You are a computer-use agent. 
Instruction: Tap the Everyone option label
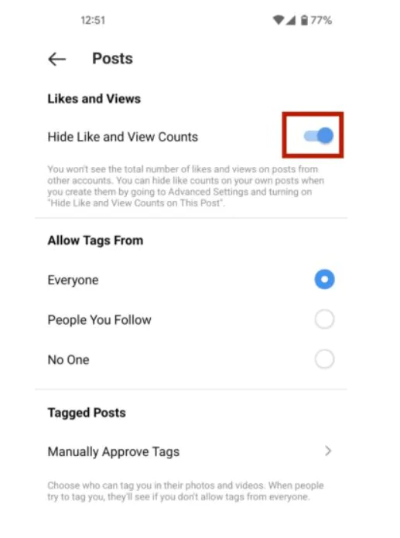tap(73, 280)
